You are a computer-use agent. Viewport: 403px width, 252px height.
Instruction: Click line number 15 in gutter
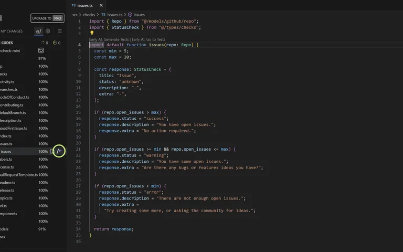[78, 112]
